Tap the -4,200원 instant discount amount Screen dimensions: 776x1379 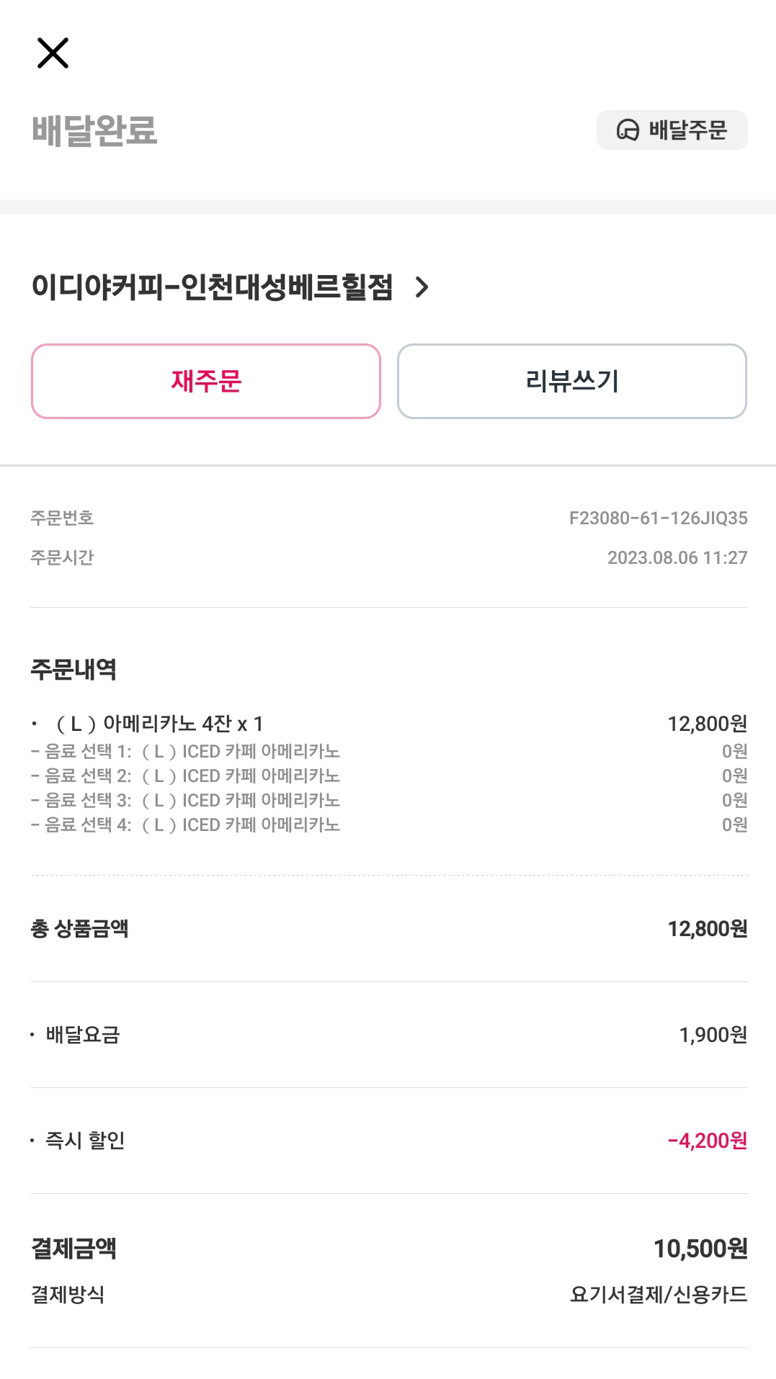pos(707,1141)
